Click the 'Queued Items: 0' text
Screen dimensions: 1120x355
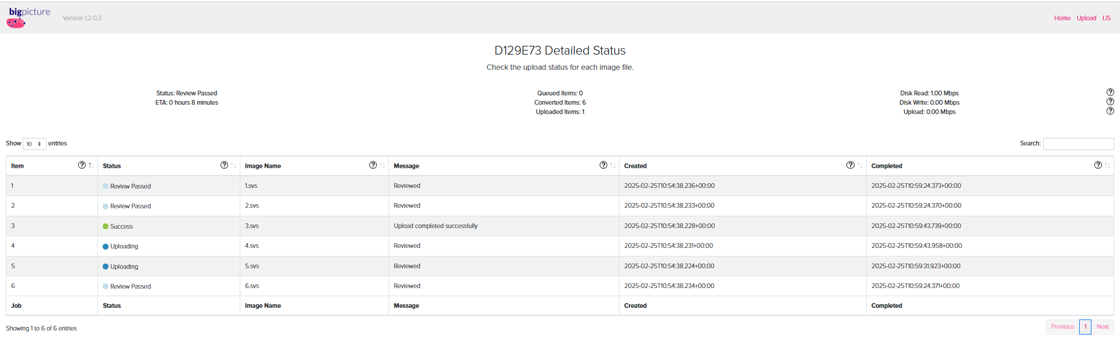tap(560, 93)
